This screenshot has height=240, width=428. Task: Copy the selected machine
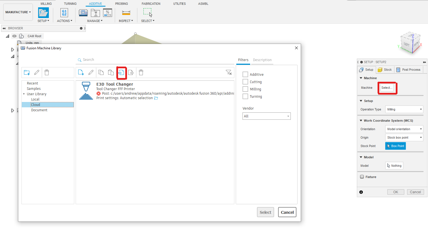101,72
